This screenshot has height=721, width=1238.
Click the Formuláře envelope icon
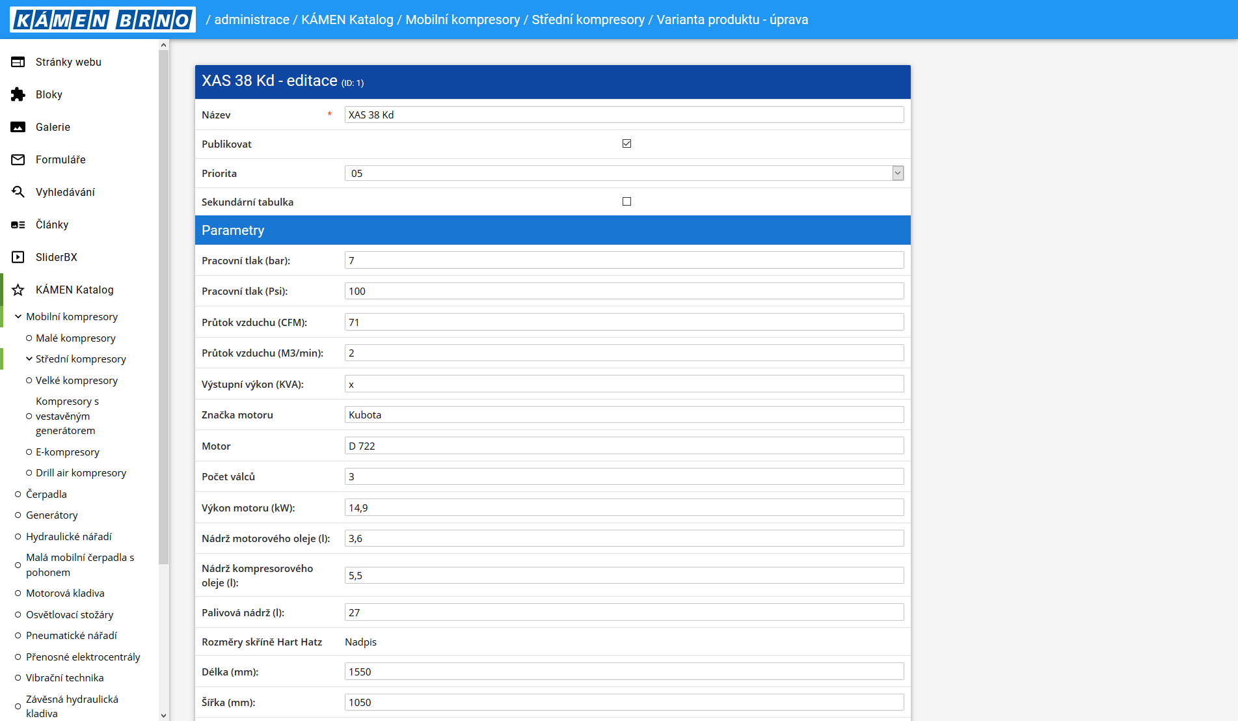coord(18,159)
